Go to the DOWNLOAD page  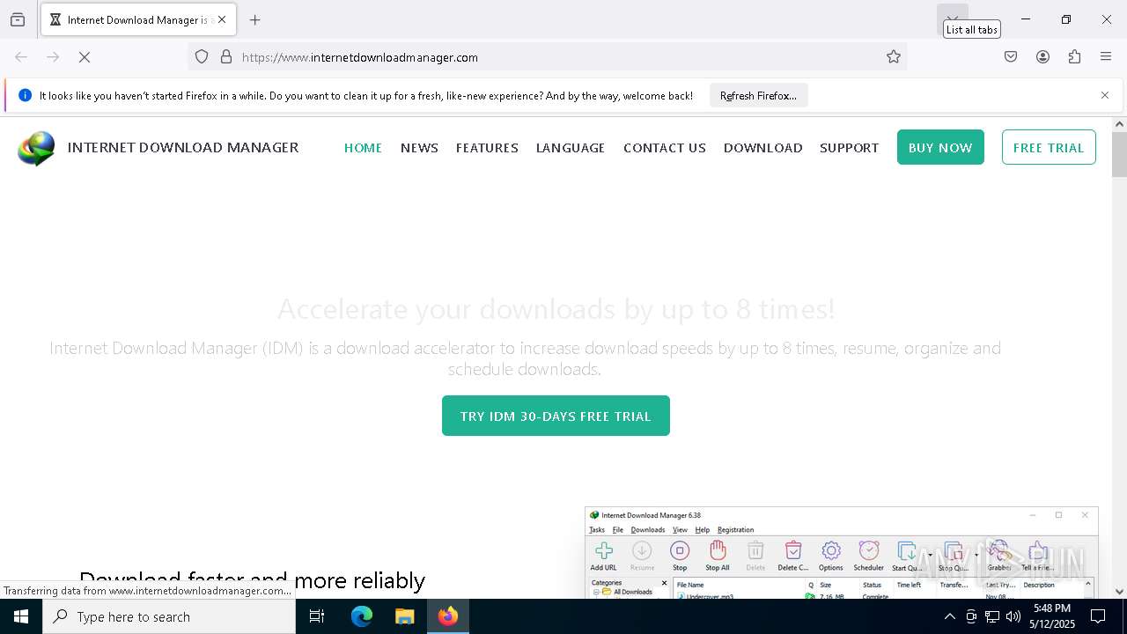point(763,148)
